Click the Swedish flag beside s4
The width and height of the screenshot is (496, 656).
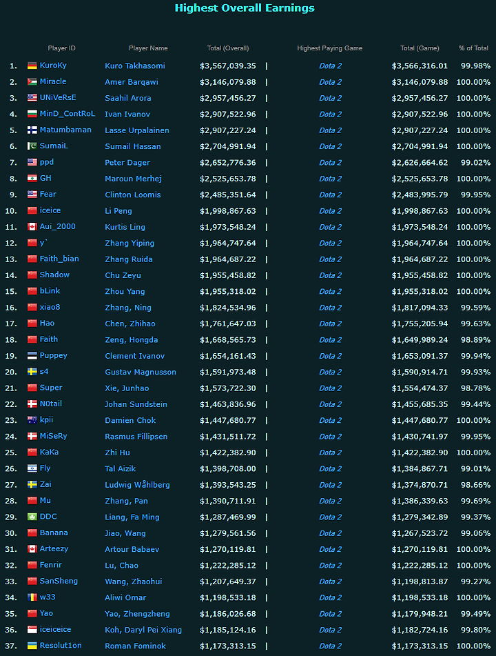tap(32, 372)
